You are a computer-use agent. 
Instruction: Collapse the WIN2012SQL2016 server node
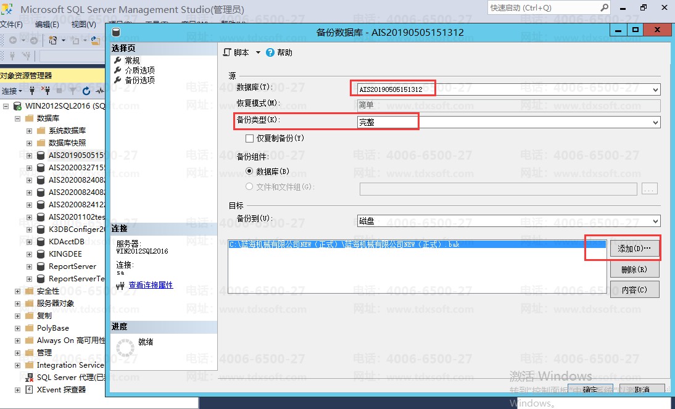coord(6,106)
